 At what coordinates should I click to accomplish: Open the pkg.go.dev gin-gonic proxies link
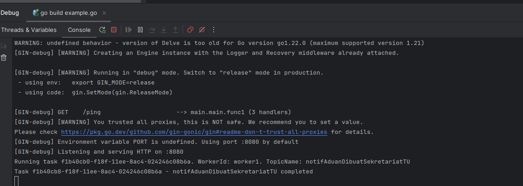(194, 132)
